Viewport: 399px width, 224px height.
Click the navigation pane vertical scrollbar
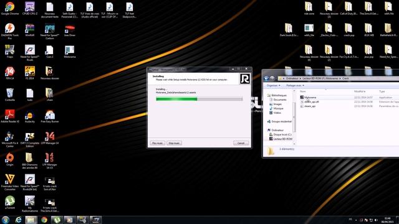pyautogui.click(x=294, y=117)
